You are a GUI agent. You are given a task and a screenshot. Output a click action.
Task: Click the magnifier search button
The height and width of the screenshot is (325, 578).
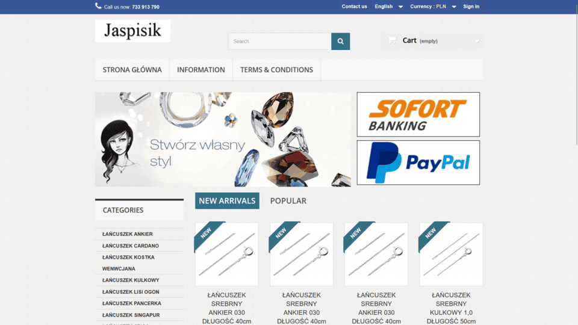click(x=340, y=42)
